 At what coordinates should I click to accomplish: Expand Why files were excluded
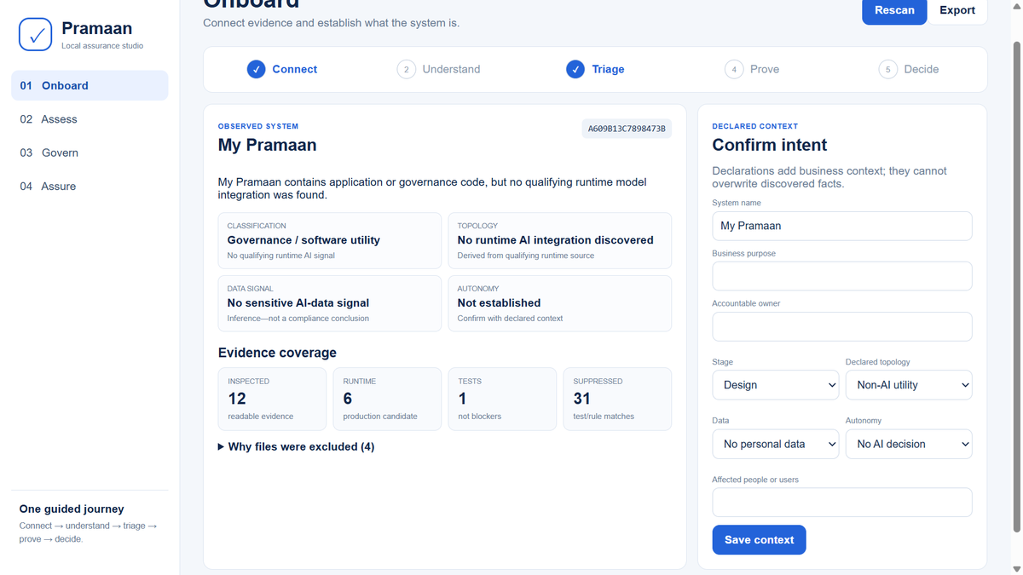click(297, 446)
